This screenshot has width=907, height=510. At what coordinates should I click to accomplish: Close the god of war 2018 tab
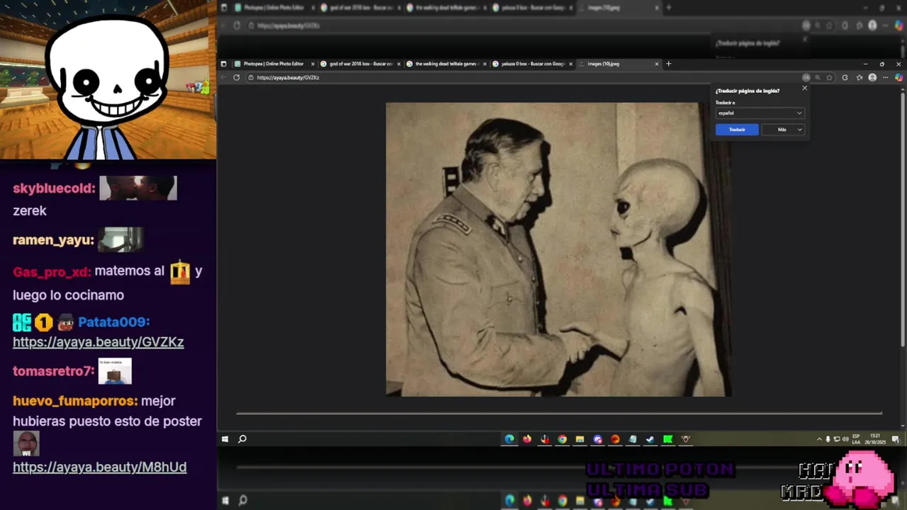[399, 64]
